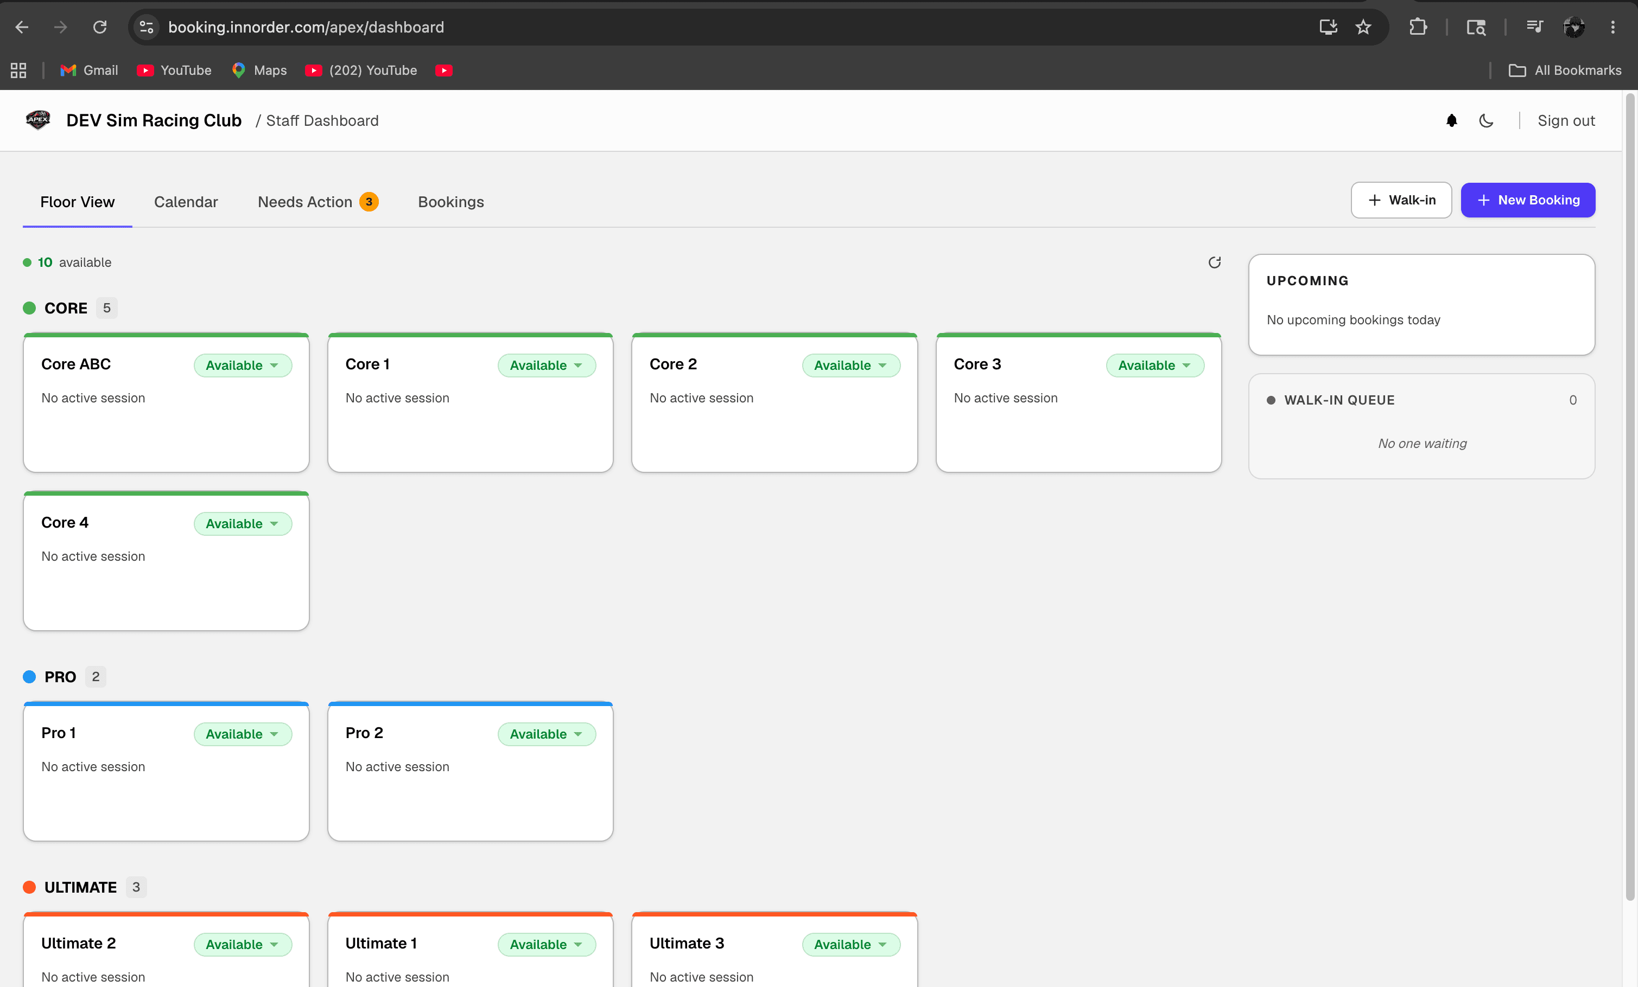Open the Chrome three-dot menu
Image resolution: width=1638 pixels, height=987 pixels.
coord(1612,27)
